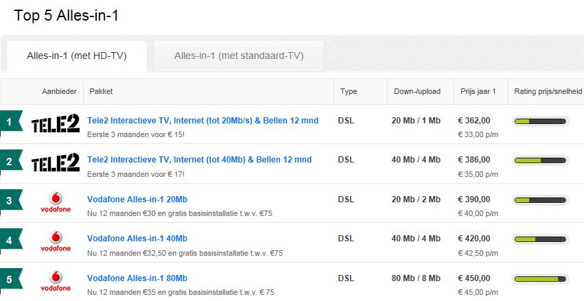Open the Vodafone Alles-in-1 20Mb link
The width and height of the screenshot is (584, 301).
click(137, 200)
